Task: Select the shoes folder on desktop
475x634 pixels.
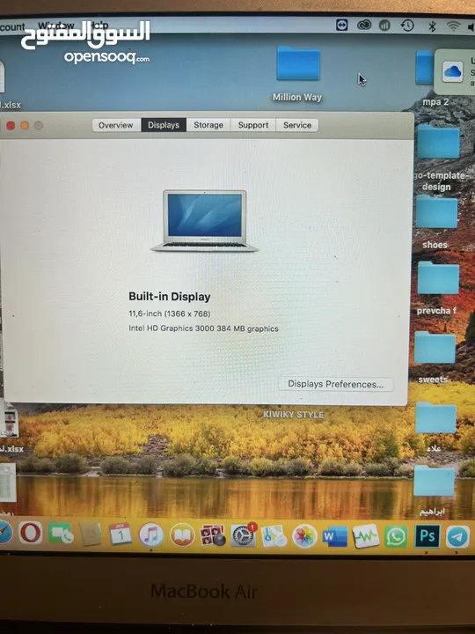Action: (x=436, y=211)
